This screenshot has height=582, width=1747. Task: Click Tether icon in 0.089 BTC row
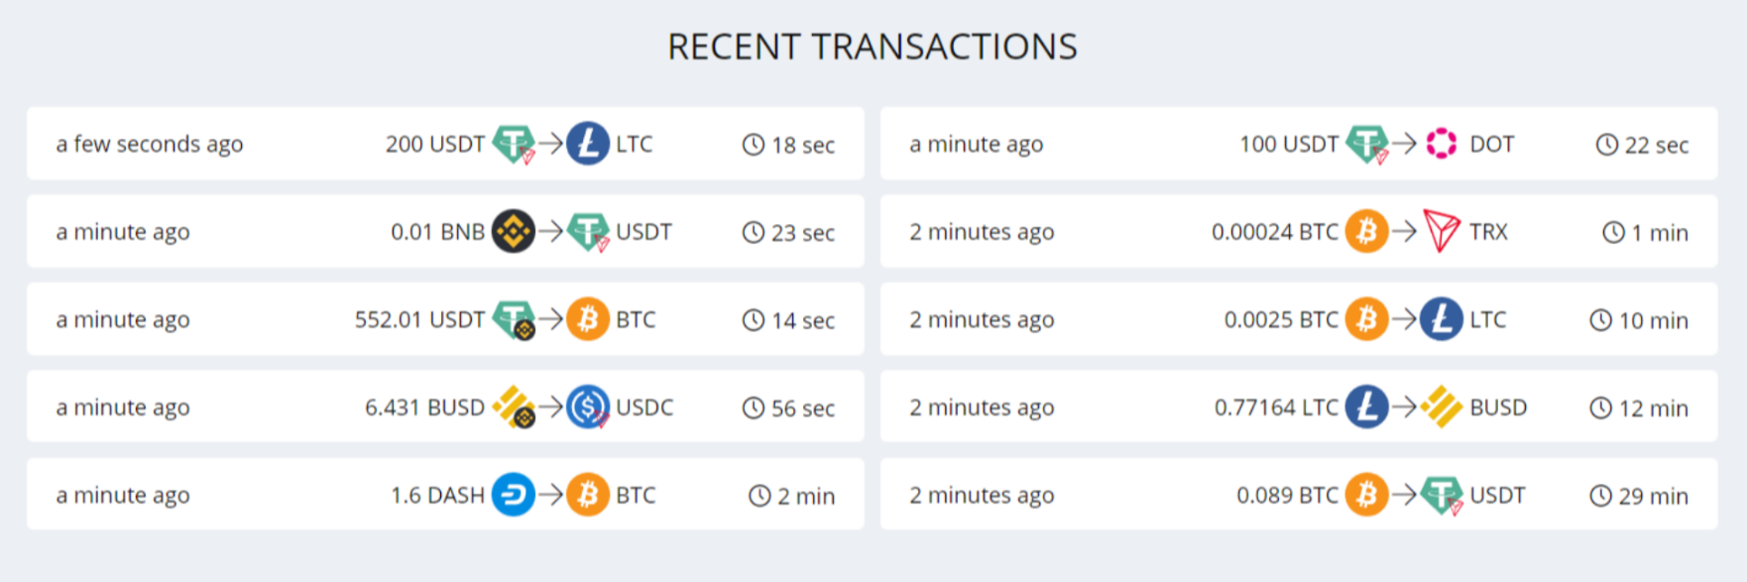tap(1443, 495)
